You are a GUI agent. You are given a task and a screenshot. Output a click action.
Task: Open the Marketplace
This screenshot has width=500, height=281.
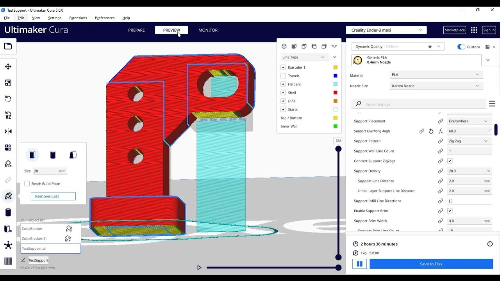[x=455, y=30]
